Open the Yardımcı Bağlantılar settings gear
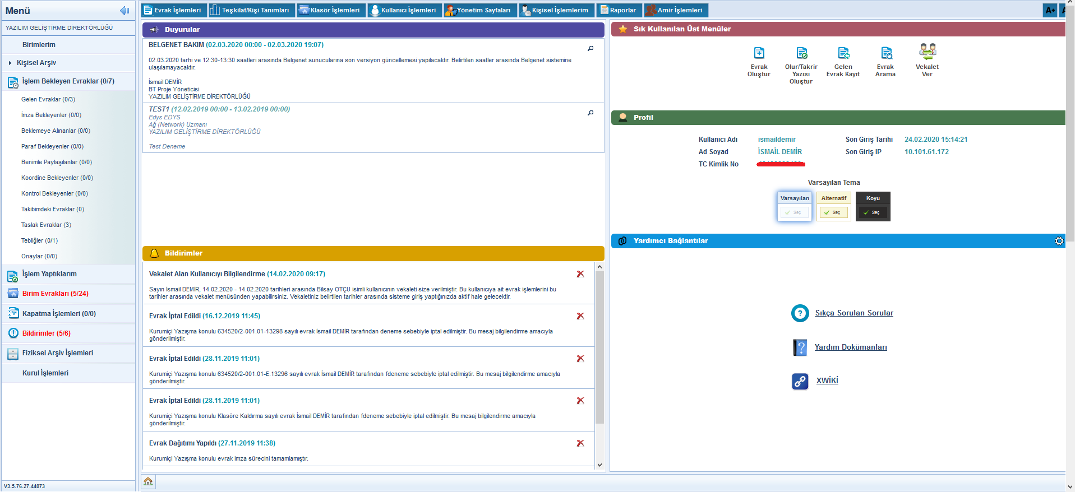This screenshot has height=492, width=1075. click(1059, 241)
